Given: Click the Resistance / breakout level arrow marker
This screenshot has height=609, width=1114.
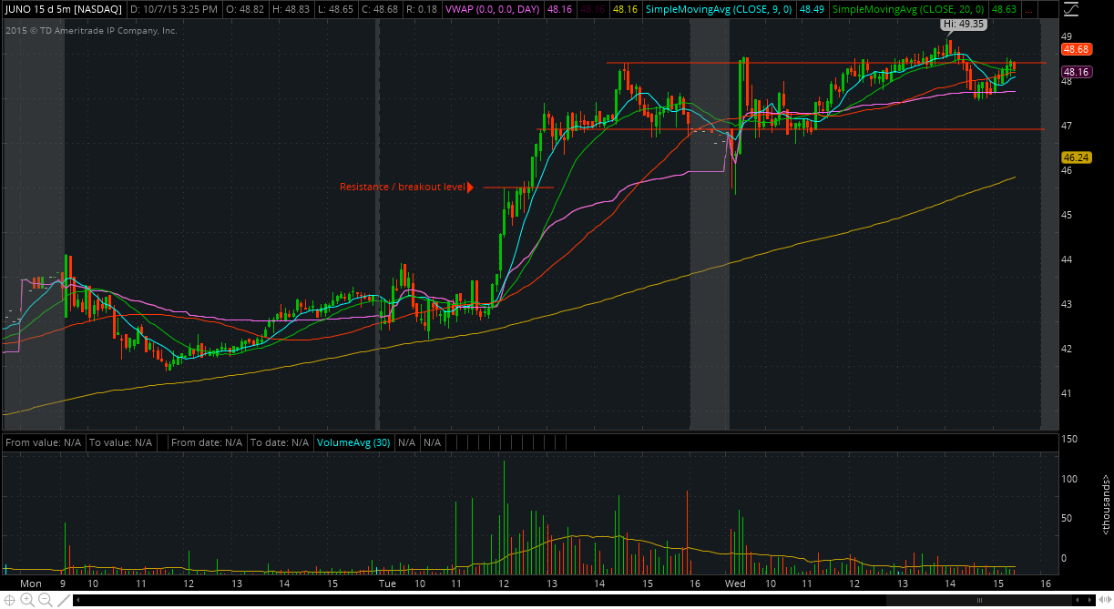Looking at the screenshot, I should click(470, 188).
